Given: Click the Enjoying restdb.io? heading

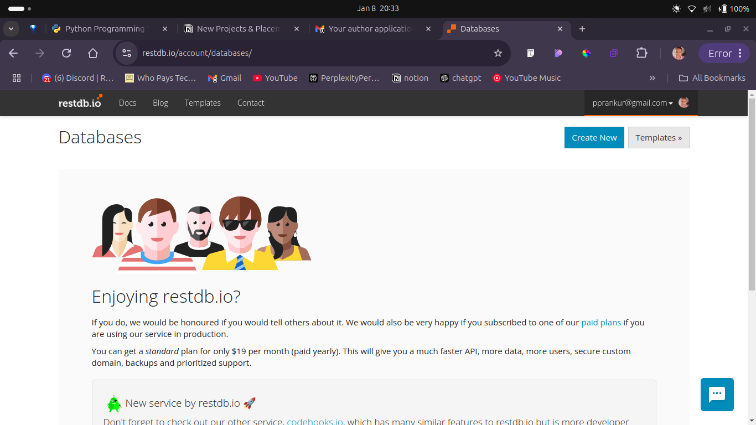Looking at the screenshot, I should 166,297.
